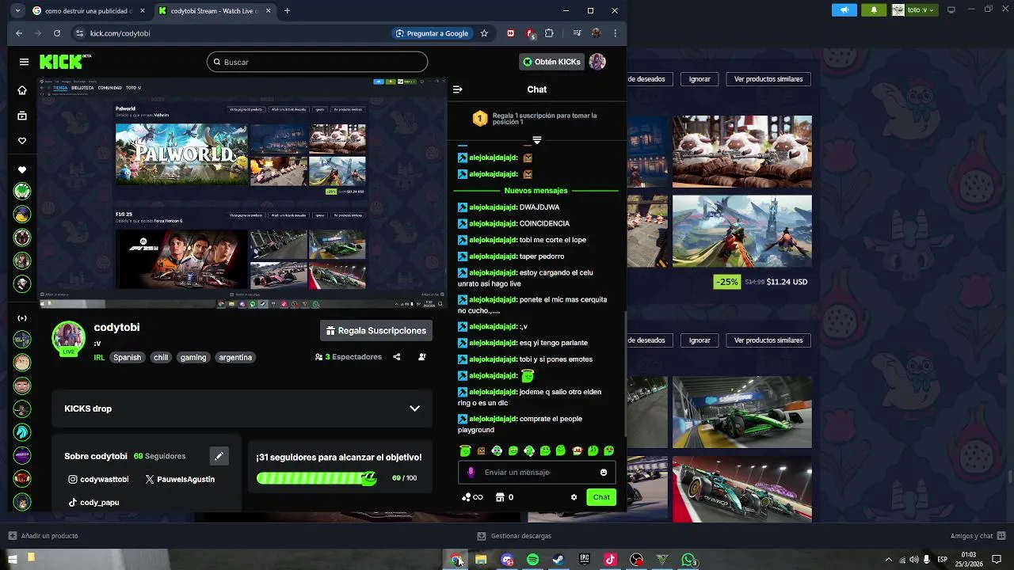
Task: Click Preguntar a Google in address bar
Action: 431,33
